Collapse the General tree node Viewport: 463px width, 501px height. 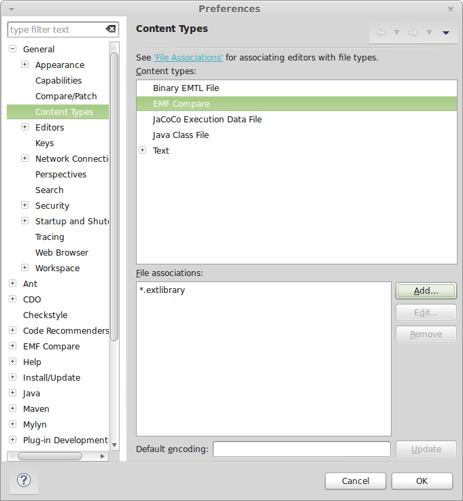(x=12, y=49)
